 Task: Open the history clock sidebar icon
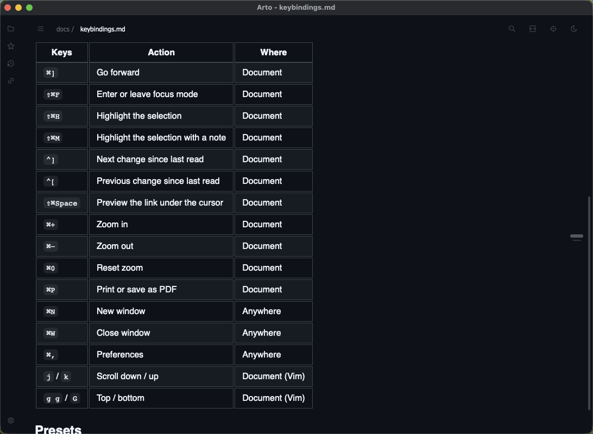click(11, 63)
